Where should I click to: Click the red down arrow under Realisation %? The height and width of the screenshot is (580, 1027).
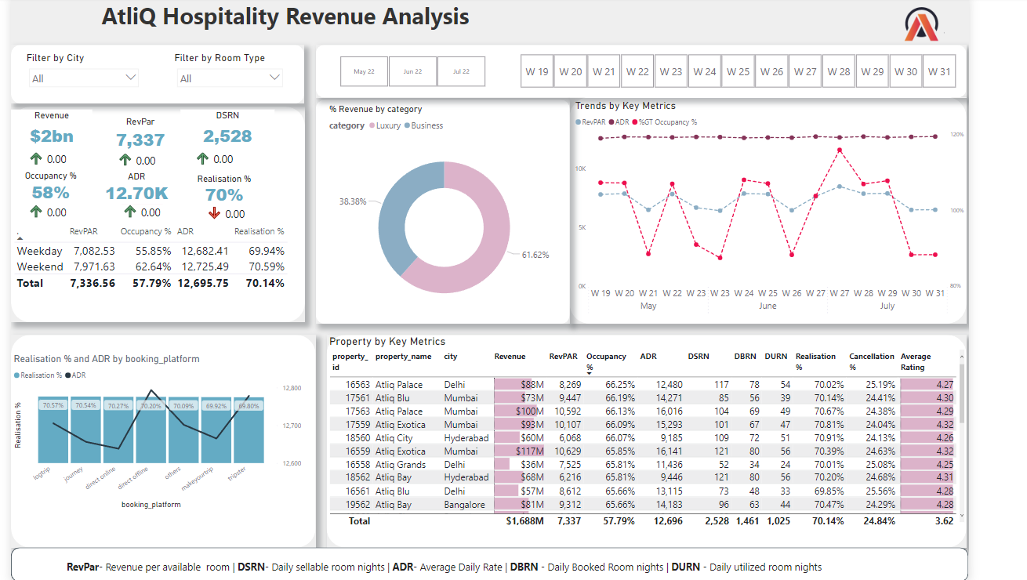pos(214,214)
